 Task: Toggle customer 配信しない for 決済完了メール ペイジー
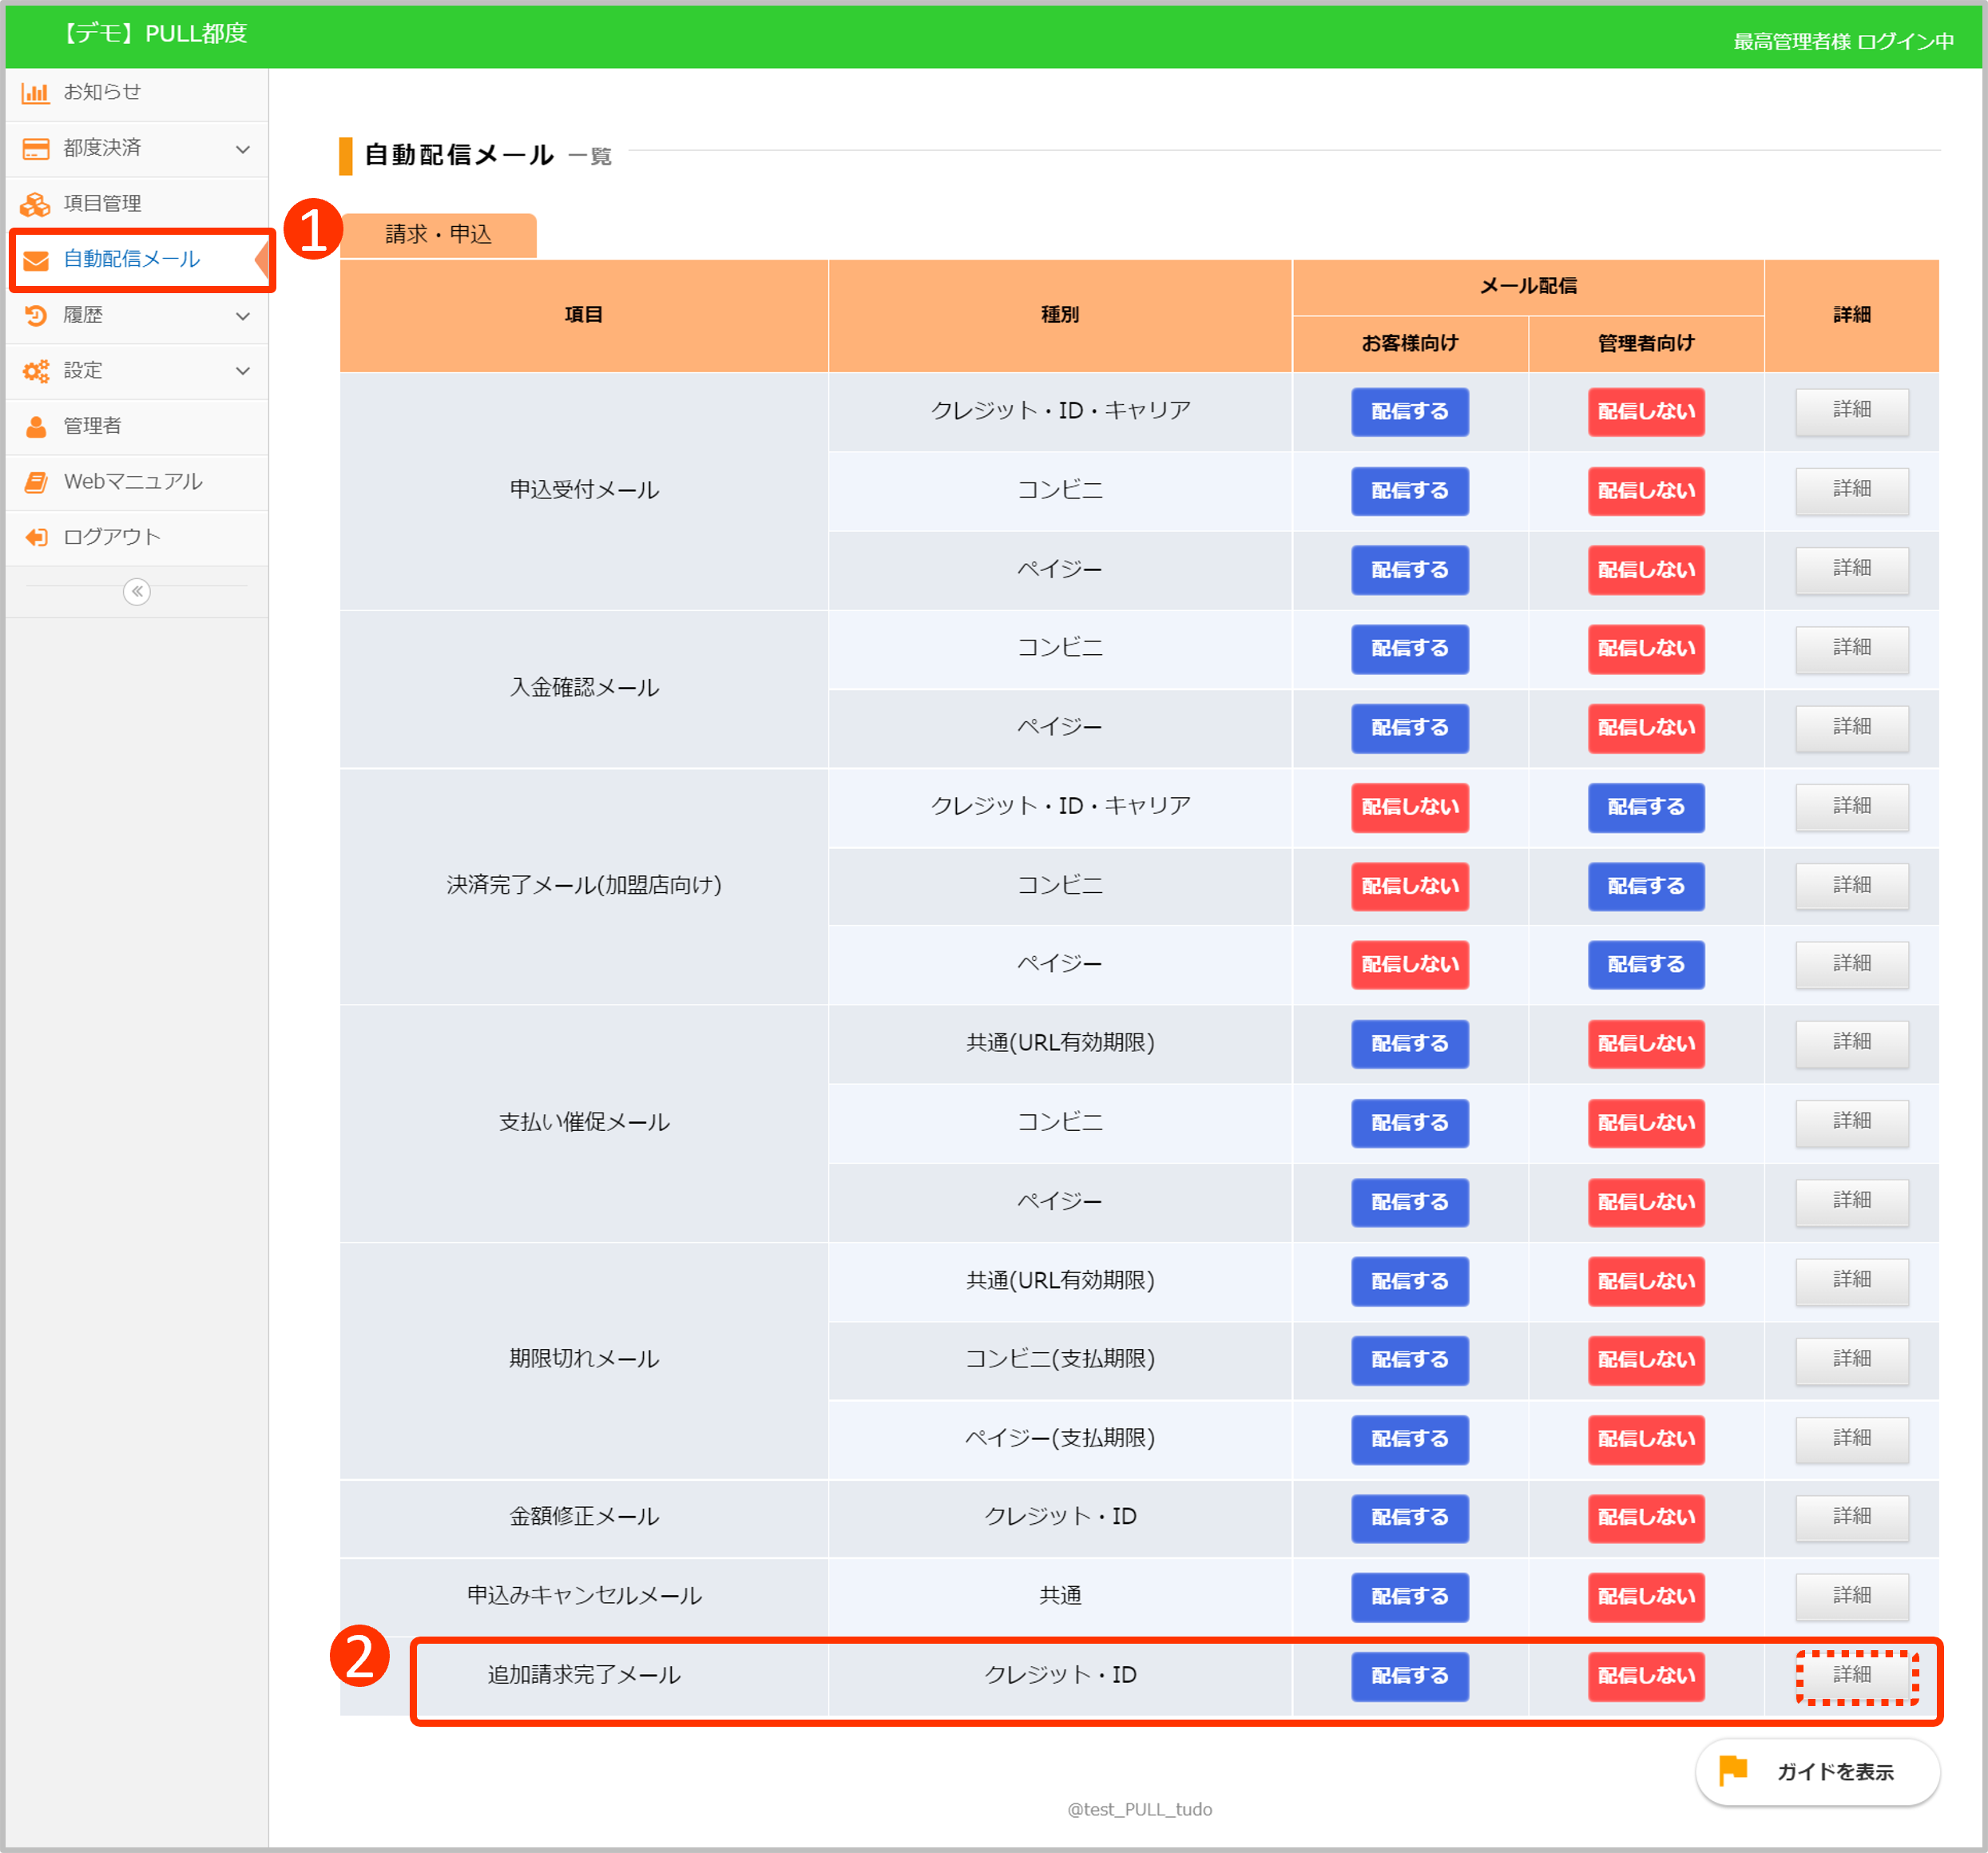click(x=1409, y=964)
